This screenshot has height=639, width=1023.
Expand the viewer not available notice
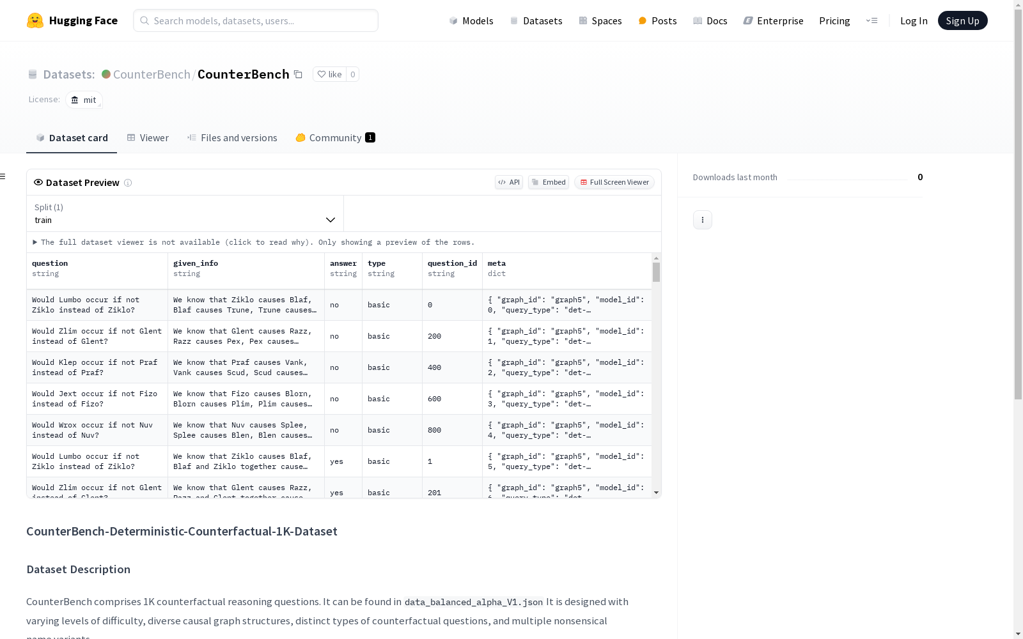tap(254, 242)
